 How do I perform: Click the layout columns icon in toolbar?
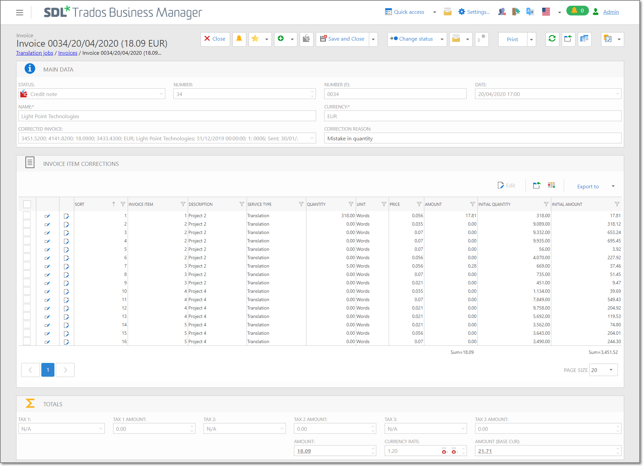pyautogui.click(x=585, y=39)
